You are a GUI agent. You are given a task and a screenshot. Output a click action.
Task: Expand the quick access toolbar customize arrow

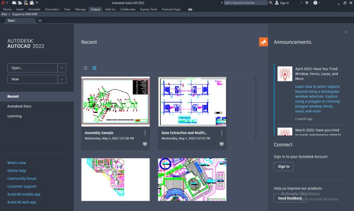pos(37,3)
